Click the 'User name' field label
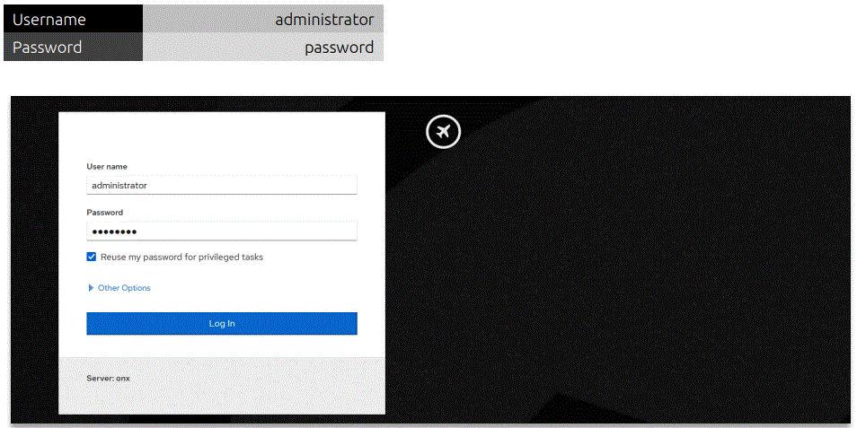Screen dimensions: 857x428 pos(107,166)
